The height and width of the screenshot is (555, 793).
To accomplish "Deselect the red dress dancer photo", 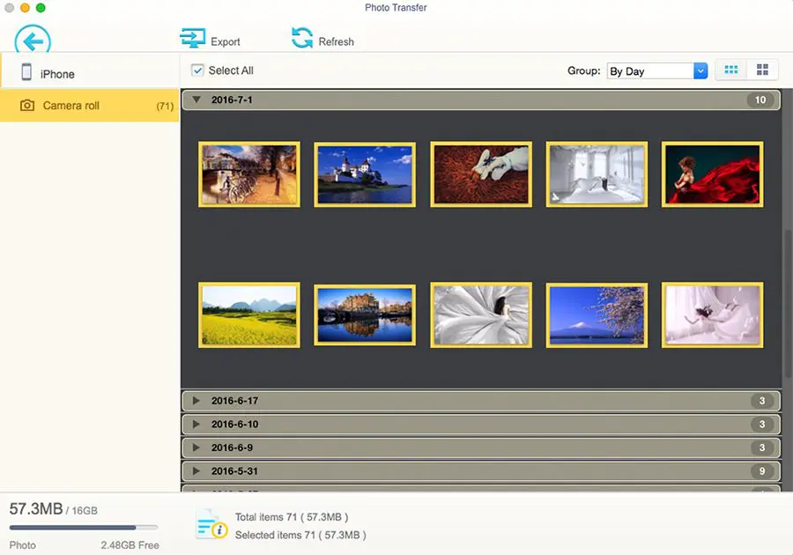I will (712, 174).
